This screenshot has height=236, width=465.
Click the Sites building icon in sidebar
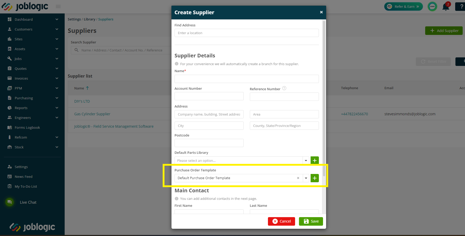point(10,39)
